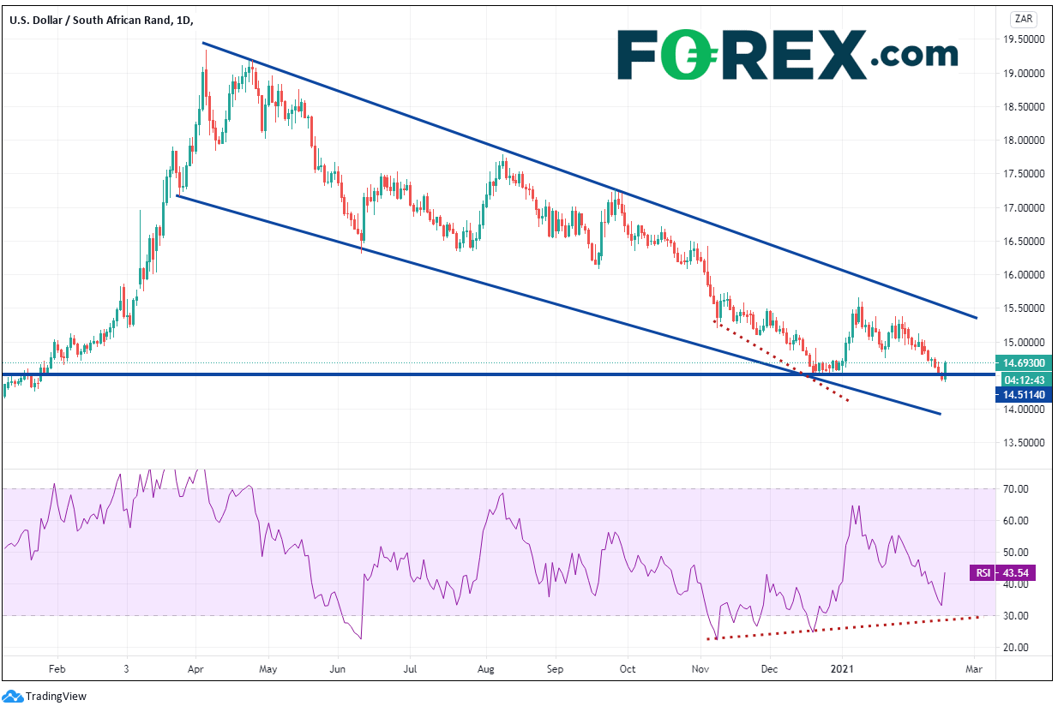The height and width of the screenshot is (712, 1058).
Task: Click the Apr label on the time axis
Action: 196,667
